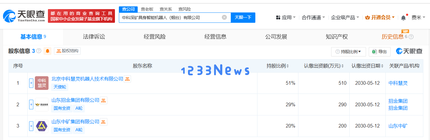
Task: Open the lower 招金集团 related product link
Action: point(398,108)
